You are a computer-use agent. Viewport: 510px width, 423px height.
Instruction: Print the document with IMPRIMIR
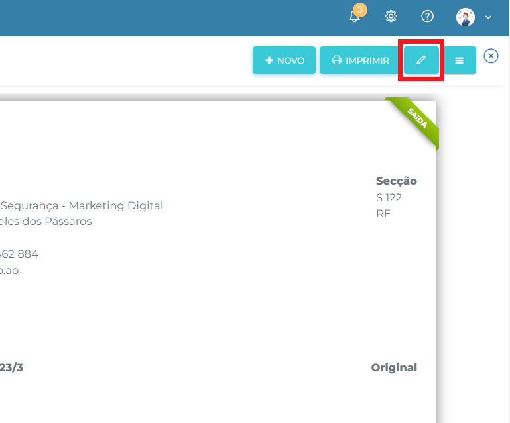click(x=360, y=60)
